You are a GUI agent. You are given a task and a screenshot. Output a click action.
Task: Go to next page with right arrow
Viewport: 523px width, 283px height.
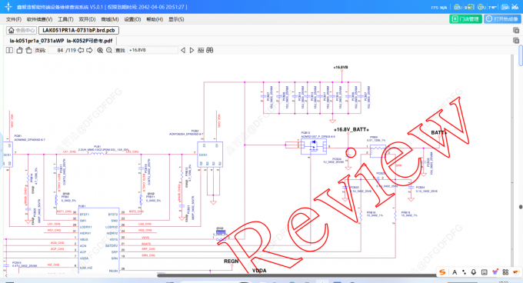click(89, 50)
